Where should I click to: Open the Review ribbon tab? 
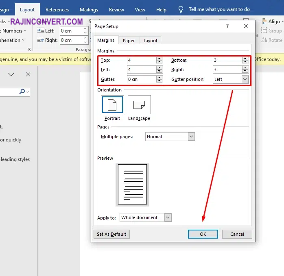coord(116,10)
